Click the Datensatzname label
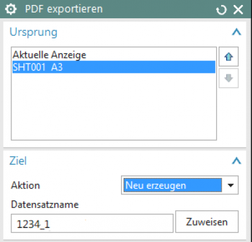The height and width of the screenshot is (242, 252). pos(45,204)
